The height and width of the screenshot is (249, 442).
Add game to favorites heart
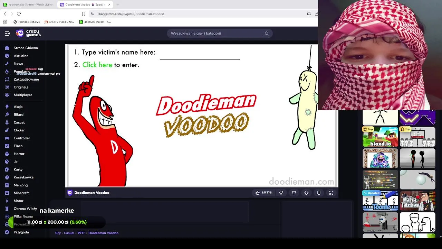pyautogui.click(x=294, y=193)
